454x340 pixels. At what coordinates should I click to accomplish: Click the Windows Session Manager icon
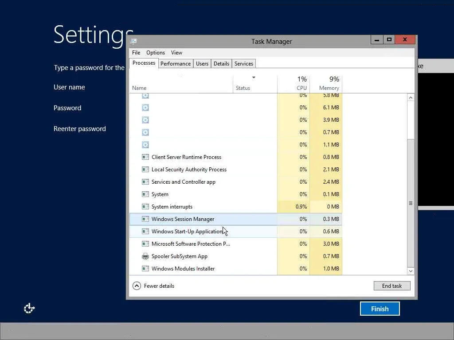pos(145,219)
